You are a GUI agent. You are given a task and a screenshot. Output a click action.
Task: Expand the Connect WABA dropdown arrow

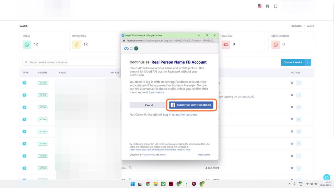308,62
